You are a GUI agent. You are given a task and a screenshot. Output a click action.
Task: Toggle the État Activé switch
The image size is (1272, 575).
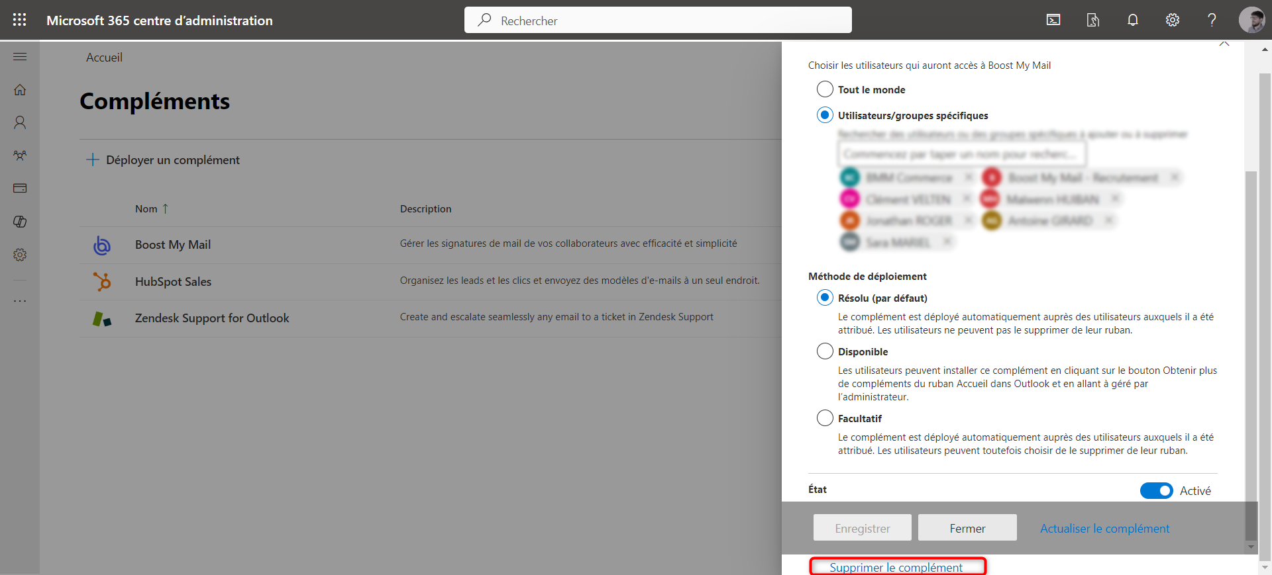pos(1157,490)
